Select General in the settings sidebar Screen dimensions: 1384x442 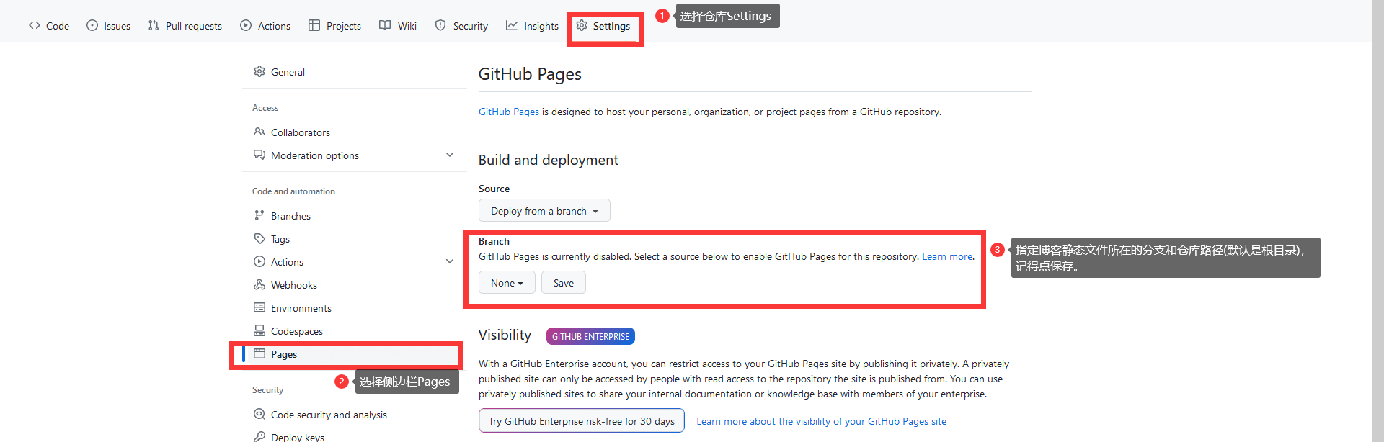355,72
